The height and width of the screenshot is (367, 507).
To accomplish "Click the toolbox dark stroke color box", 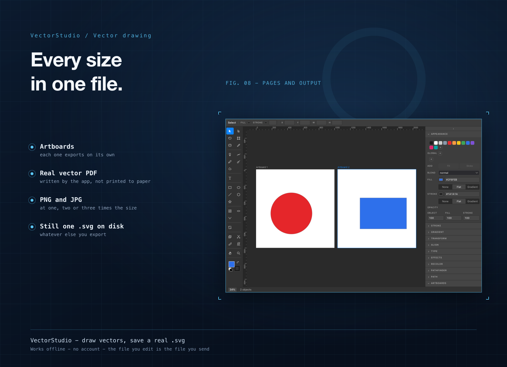I will click(x=237, y=268).
